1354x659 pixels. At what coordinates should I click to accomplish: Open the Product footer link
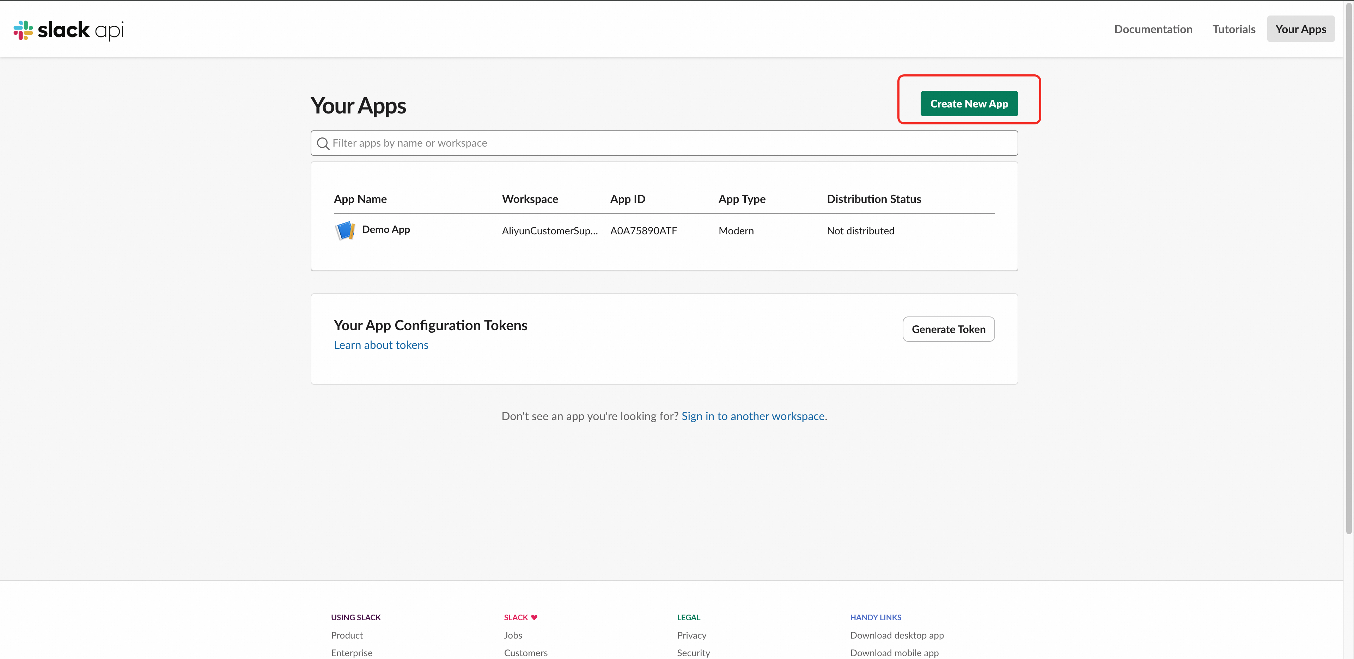pos(347,635)
